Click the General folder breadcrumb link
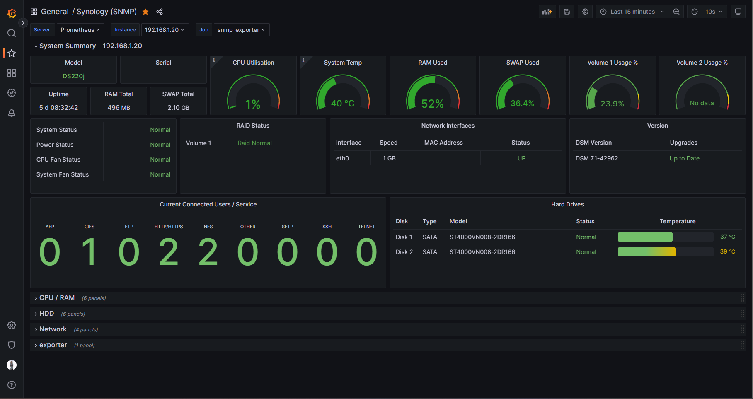The width and height of the screenshot is (753, 399). click(55, 12)
